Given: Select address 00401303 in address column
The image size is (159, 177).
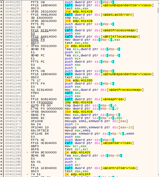Looking at the screenshot, I should click(13, 18).
